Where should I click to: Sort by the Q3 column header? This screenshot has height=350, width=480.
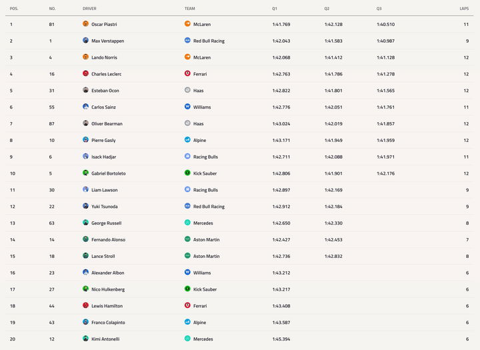click(x=379, y=9)
